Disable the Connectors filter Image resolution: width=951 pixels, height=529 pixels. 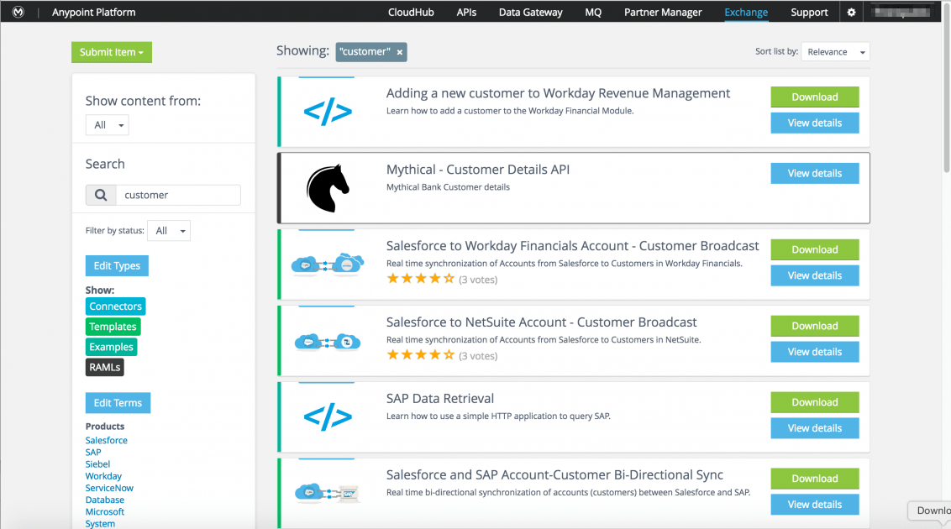pos(115,306)
